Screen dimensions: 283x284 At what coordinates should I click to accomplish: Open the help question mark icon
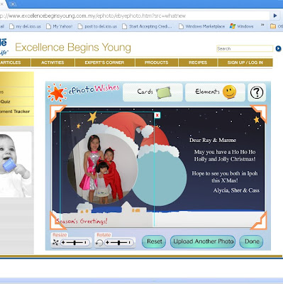tap(257, 92)
